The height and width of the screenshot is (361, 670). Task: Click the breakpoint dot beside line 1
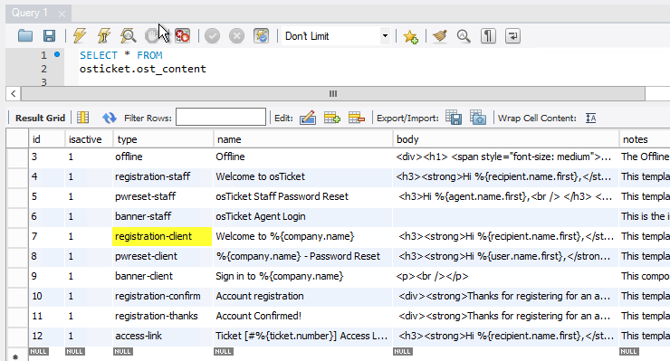pos(57,54)
